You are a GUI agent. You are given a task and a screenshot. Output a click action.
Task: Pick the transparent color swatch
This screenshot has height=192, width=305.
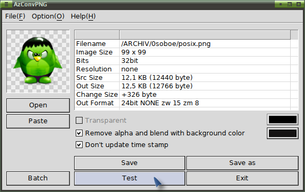coord(283,120)
